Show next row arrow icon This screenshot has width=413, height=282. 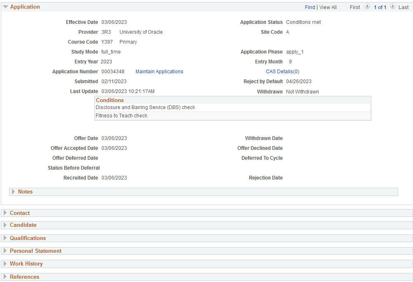click(x=393, y=6)
